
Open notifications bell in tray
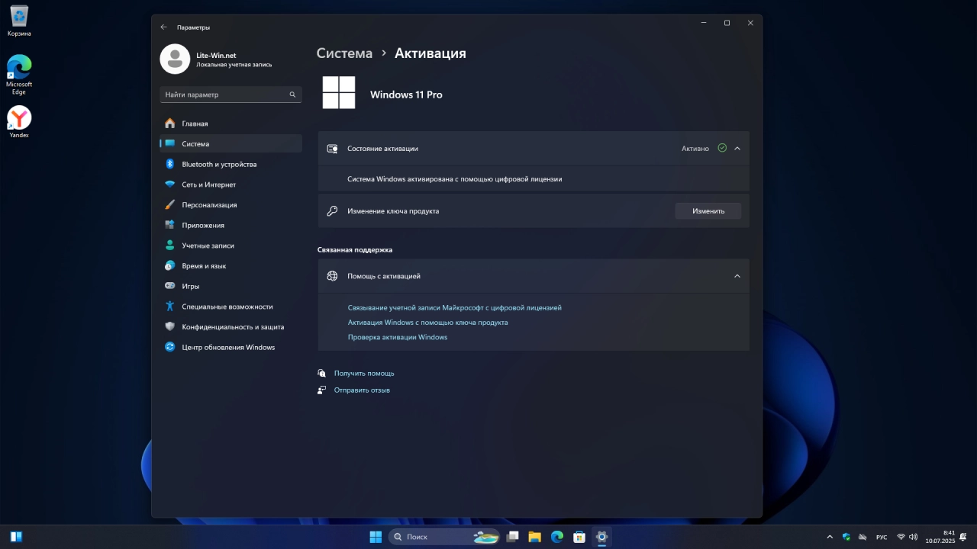tap(964, 537)
